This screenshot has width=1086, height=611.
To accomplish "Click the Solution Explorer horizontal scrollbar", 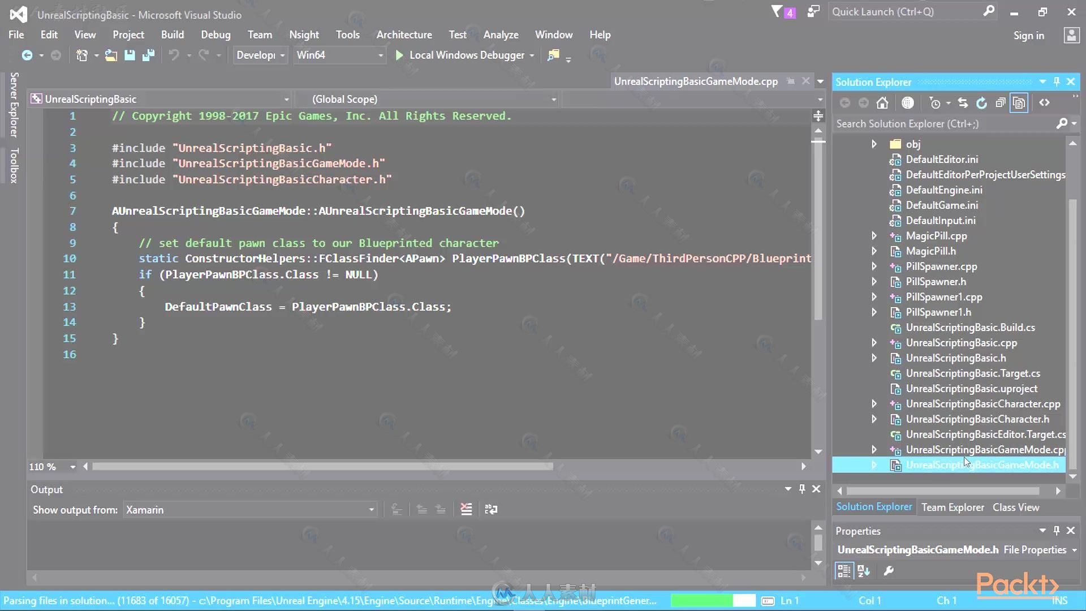I will coord(942,490).
